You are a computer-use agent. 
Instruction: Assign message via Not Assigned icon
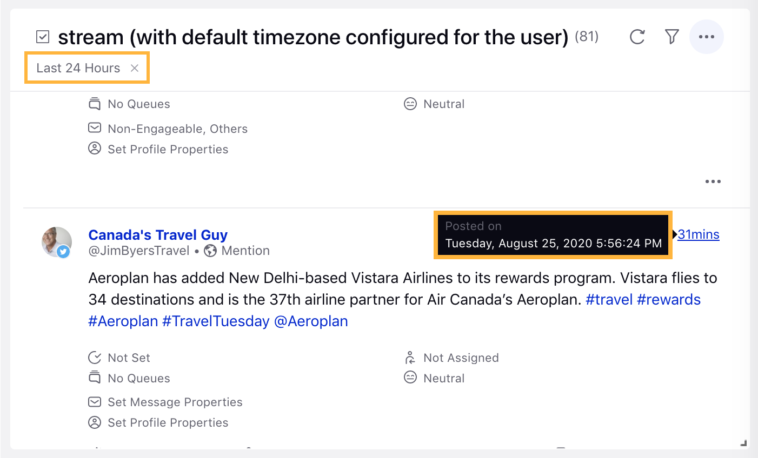[x=410, y=358]
